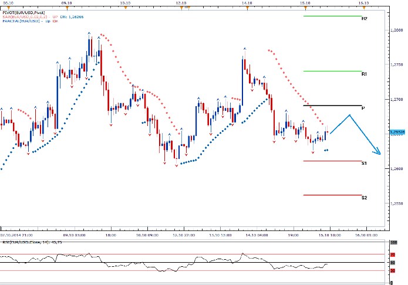408x285 pixels.
Task: Click the RSI 70 overbought level label
Action: click(x=393, y=255)
